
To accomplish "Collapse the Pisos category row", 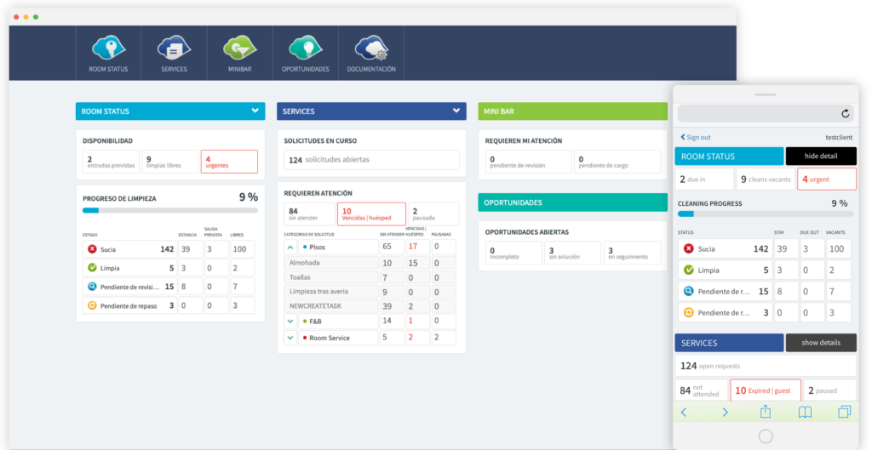I will 290,247.
